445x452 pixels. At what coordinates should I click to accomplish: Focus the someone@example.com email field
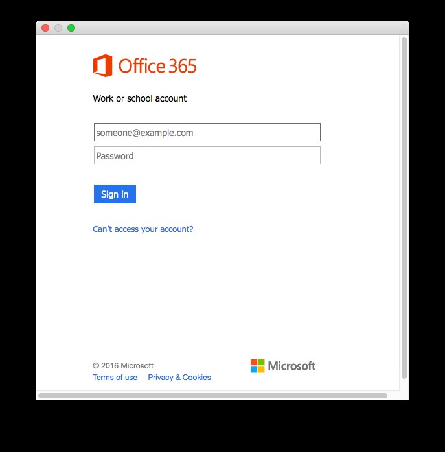[207, 132]
